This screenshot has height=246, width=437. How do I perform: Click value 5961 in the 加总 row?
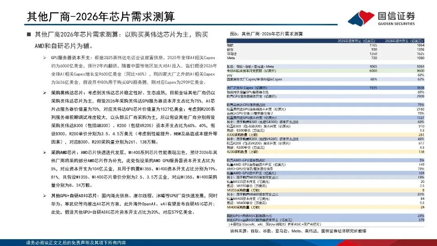point(420,67)
